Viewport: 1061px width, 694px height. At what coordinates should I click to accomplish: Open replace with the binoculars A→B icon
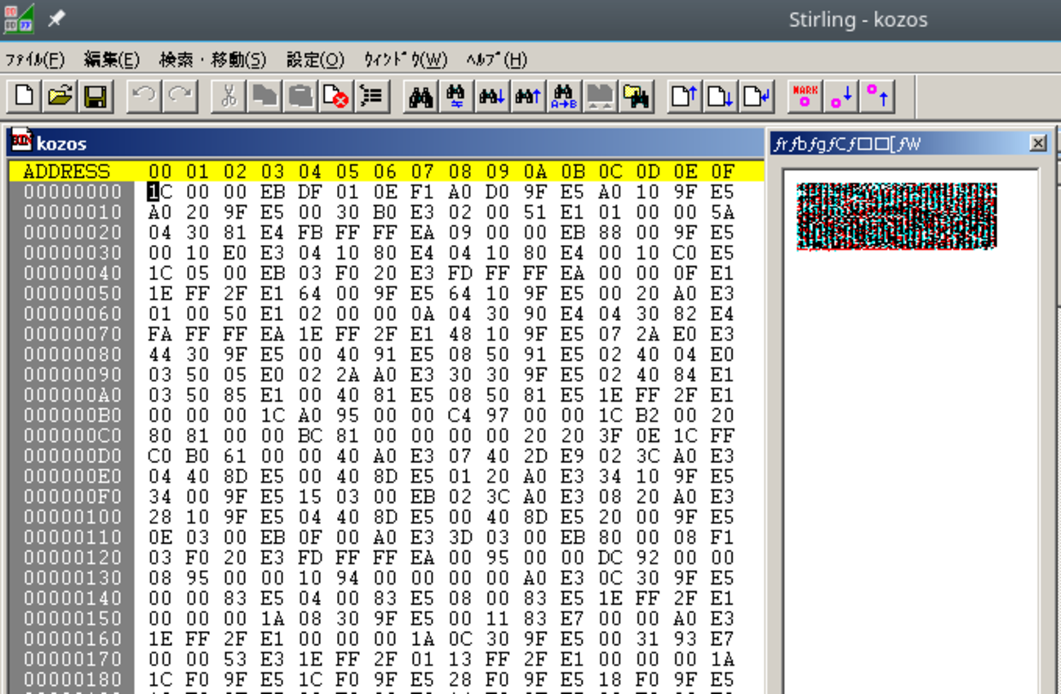click(x=564, y=96)
